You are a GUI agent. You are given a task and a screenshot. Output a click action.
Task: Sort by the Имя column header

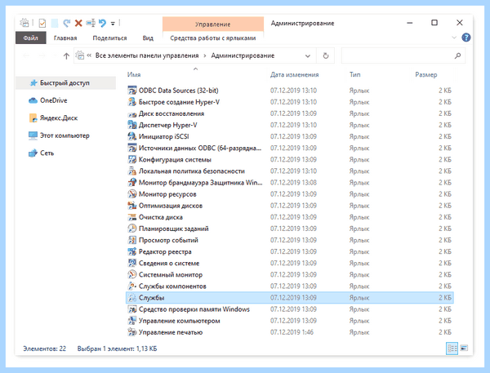[134, 74]
